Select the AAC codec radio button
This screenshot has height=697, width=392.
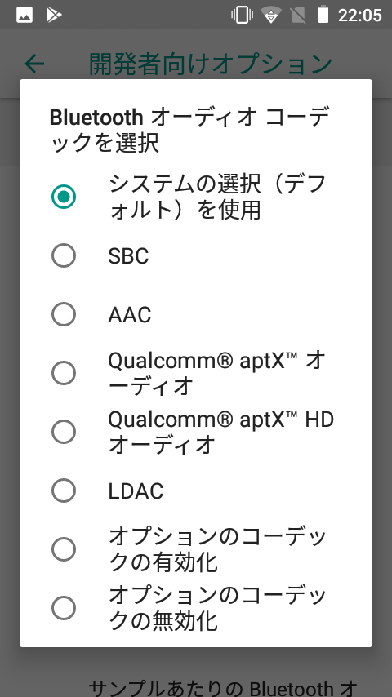tap(64, 314)
